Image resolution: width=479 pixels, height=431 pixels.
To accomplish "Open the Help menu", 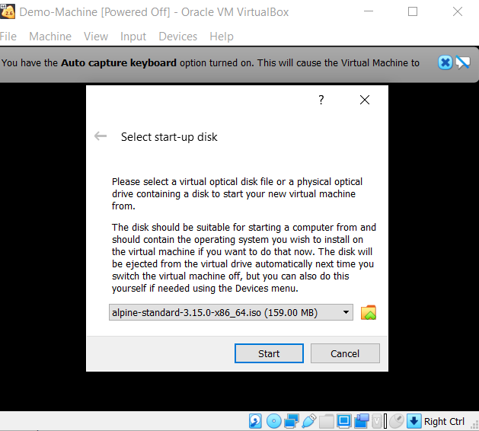I will click(x=222, y=37).
